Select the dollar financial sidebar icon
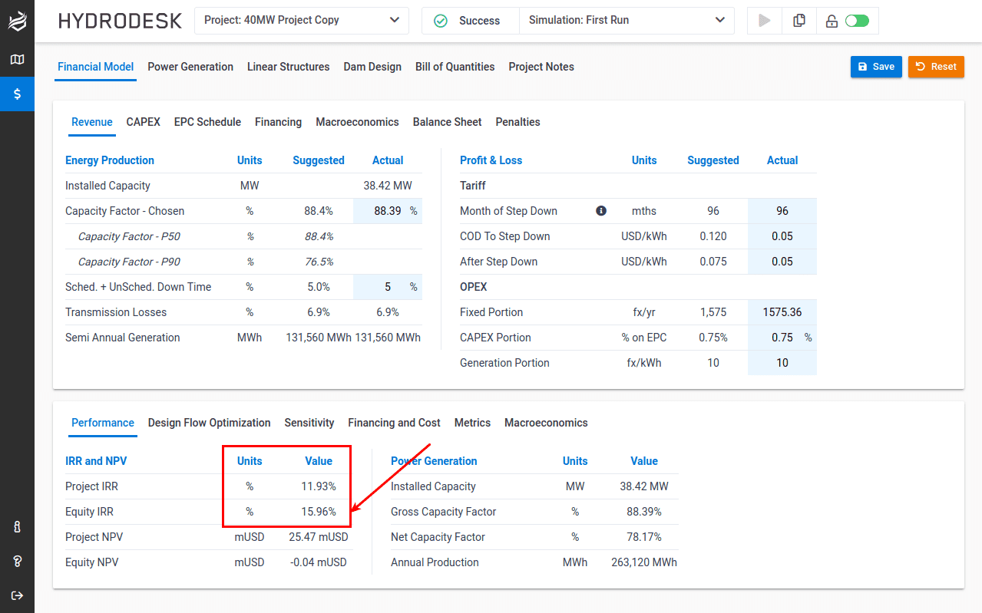This screenshot has height=613, width=982. pyautogui.click(x=17, y=94)
